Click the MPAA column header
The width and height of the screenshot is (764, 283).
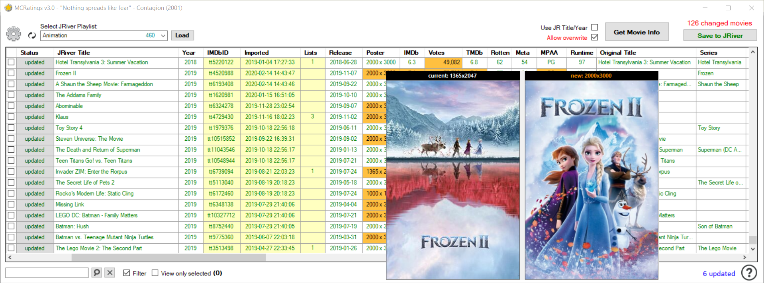click(x=551, y=52)
